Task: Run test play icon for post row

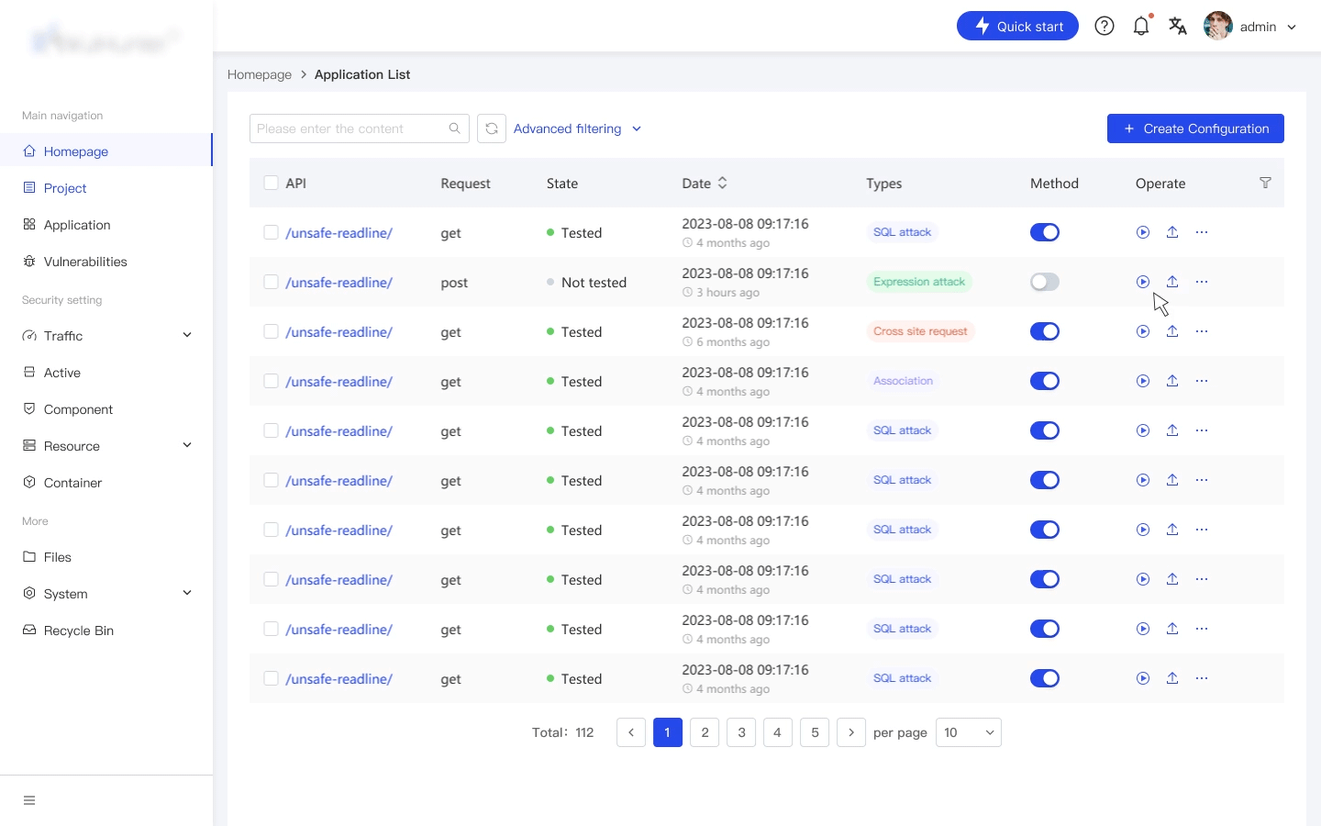Action: click(1143, 282)
